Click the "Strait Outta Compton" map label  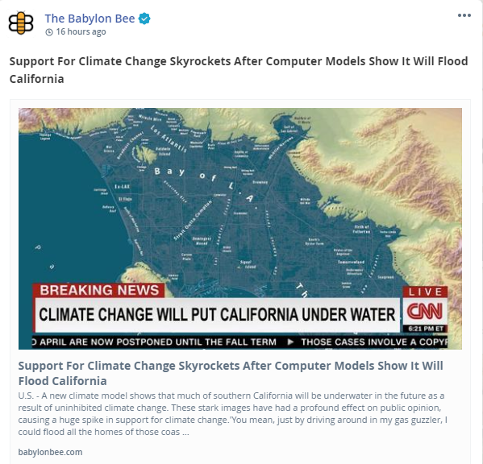193,220
